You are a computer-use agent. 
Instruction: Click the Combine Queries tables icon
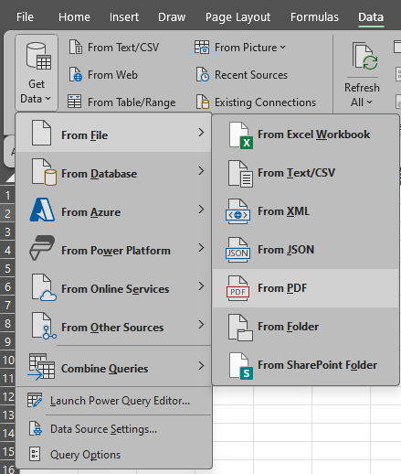pyautogui.click(x=41, y=367)
